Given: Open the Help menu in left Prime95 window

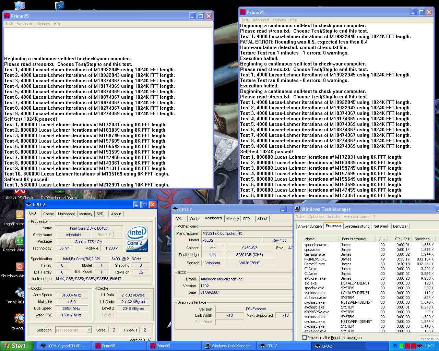Looking at the screenshot, I should click(x=58, y=24).
